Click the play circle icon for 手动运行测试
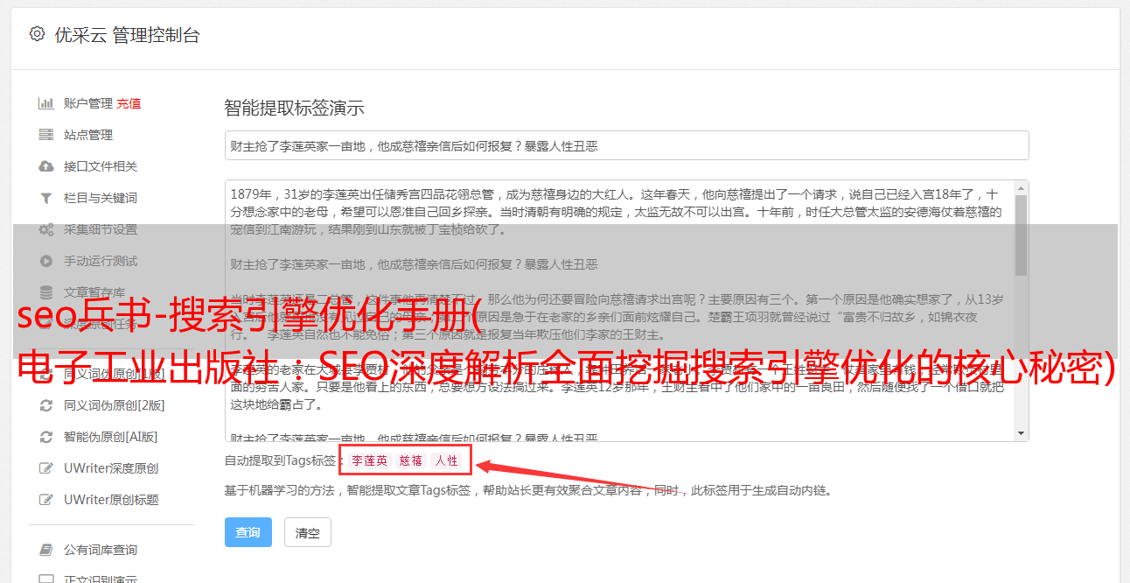The image size is (1130, 583). [x=46, y=261]
